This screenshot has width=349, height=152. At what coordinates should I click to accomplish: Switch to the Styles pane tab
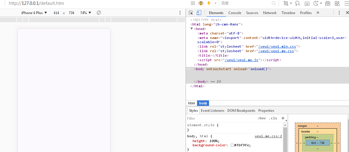pos(193,111)
